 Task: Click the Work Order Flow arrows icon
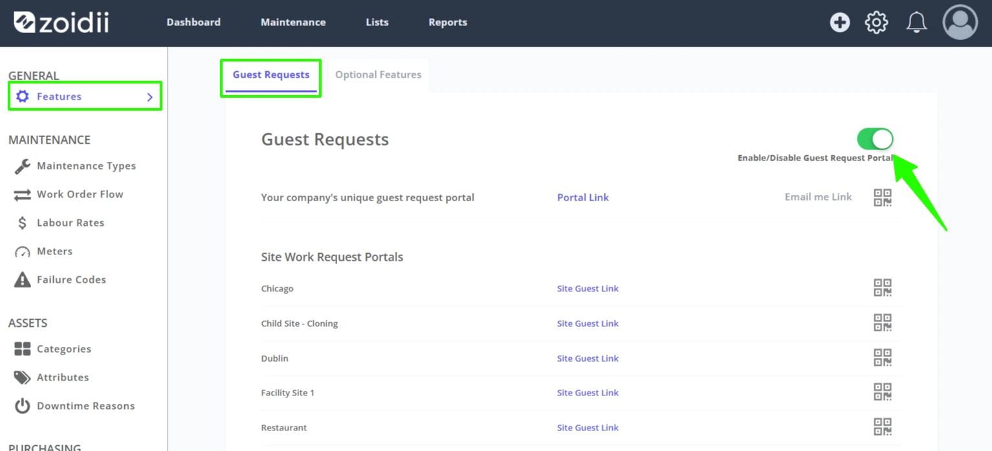pos(23,195)
